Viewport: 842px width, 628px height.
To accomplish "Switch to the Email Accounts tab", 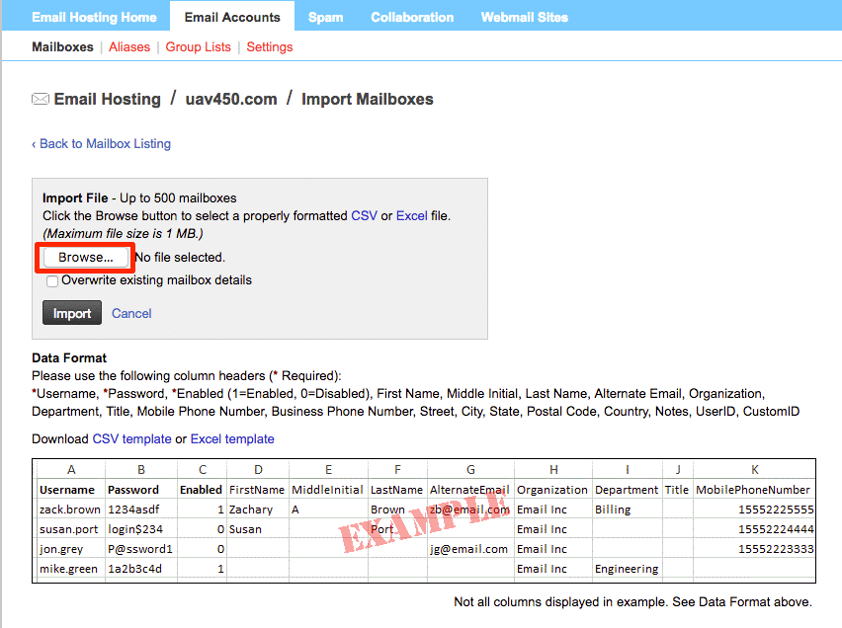I will point(232,17).
